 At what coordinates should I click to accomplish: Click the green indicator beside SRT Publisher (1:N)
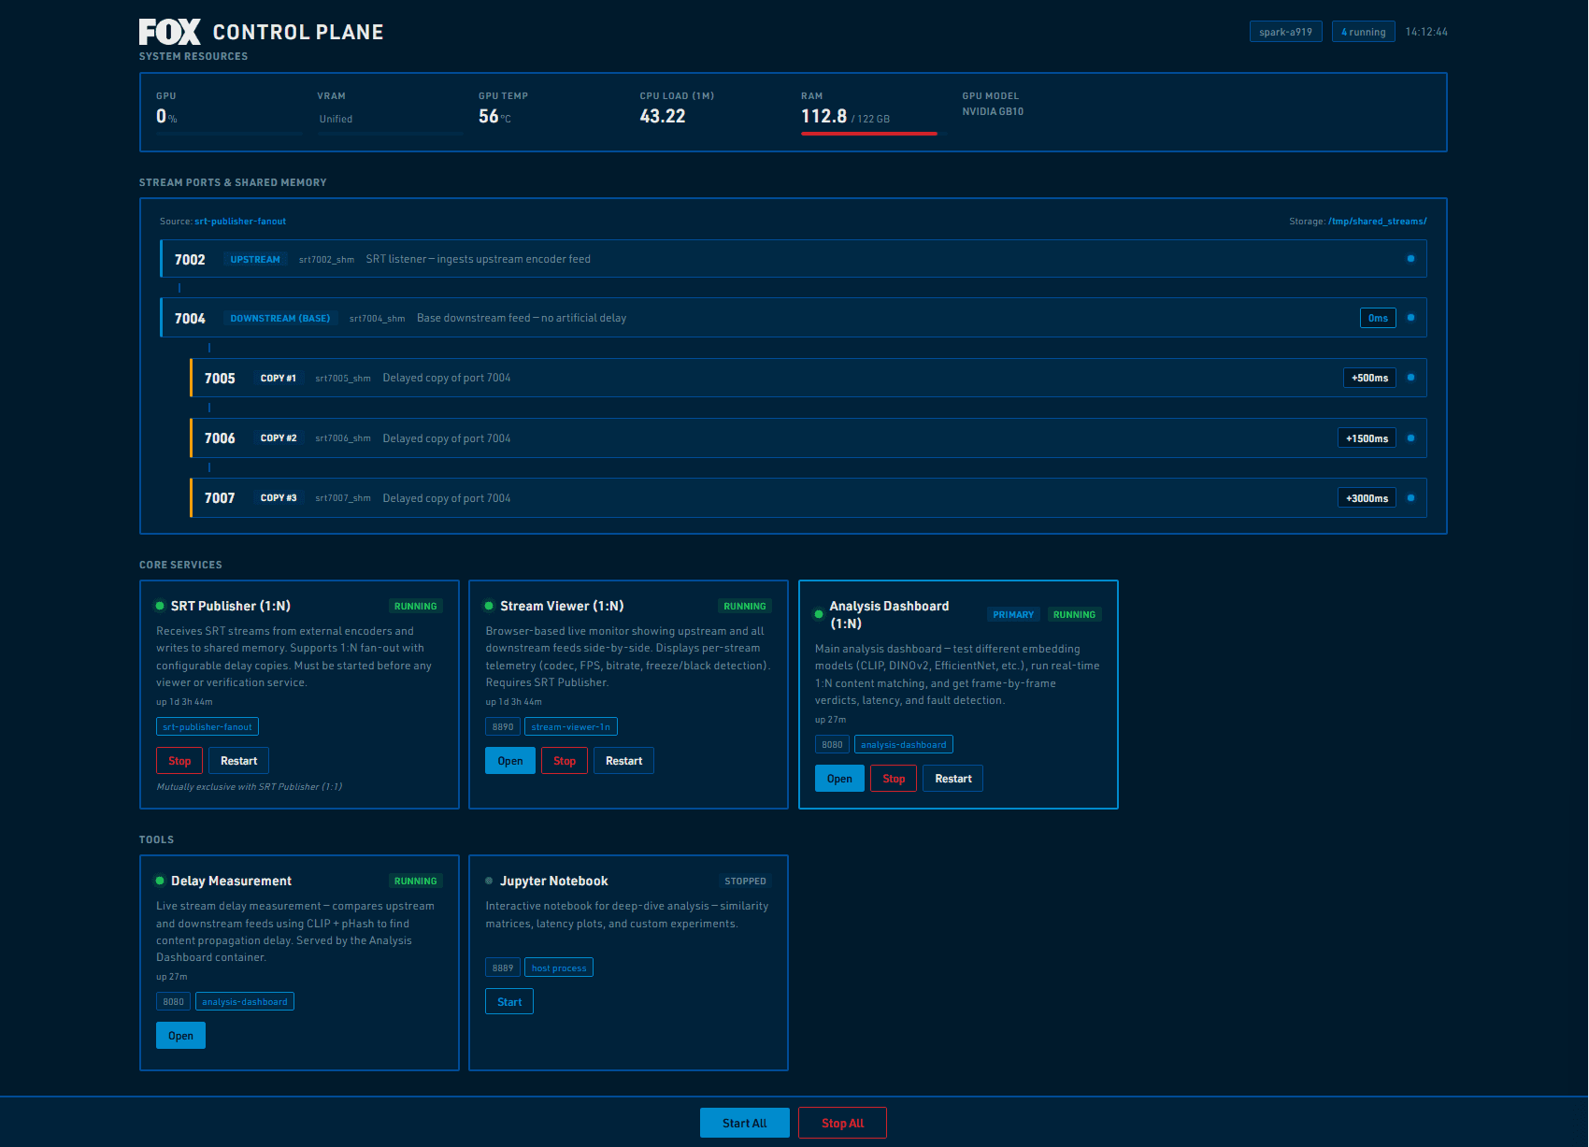click(x=160, y=606)
